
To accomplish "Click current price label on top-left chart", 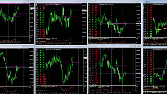I will pyautogui.click(x=32, y=8).
